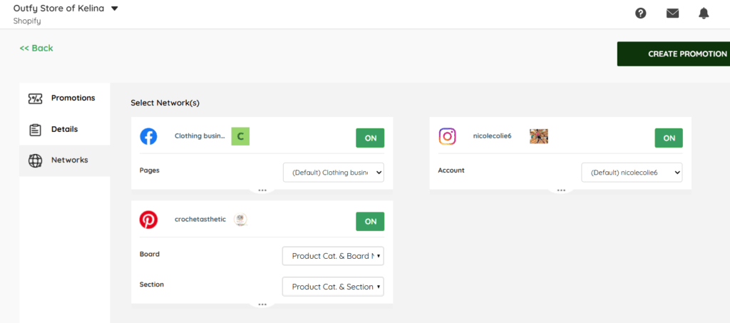Viewport: 730px width, 323px height.
Task: Click the nicolecolie6 Instagram profile thumbnail
Action: pyautogui.click(x=539, y=136)
